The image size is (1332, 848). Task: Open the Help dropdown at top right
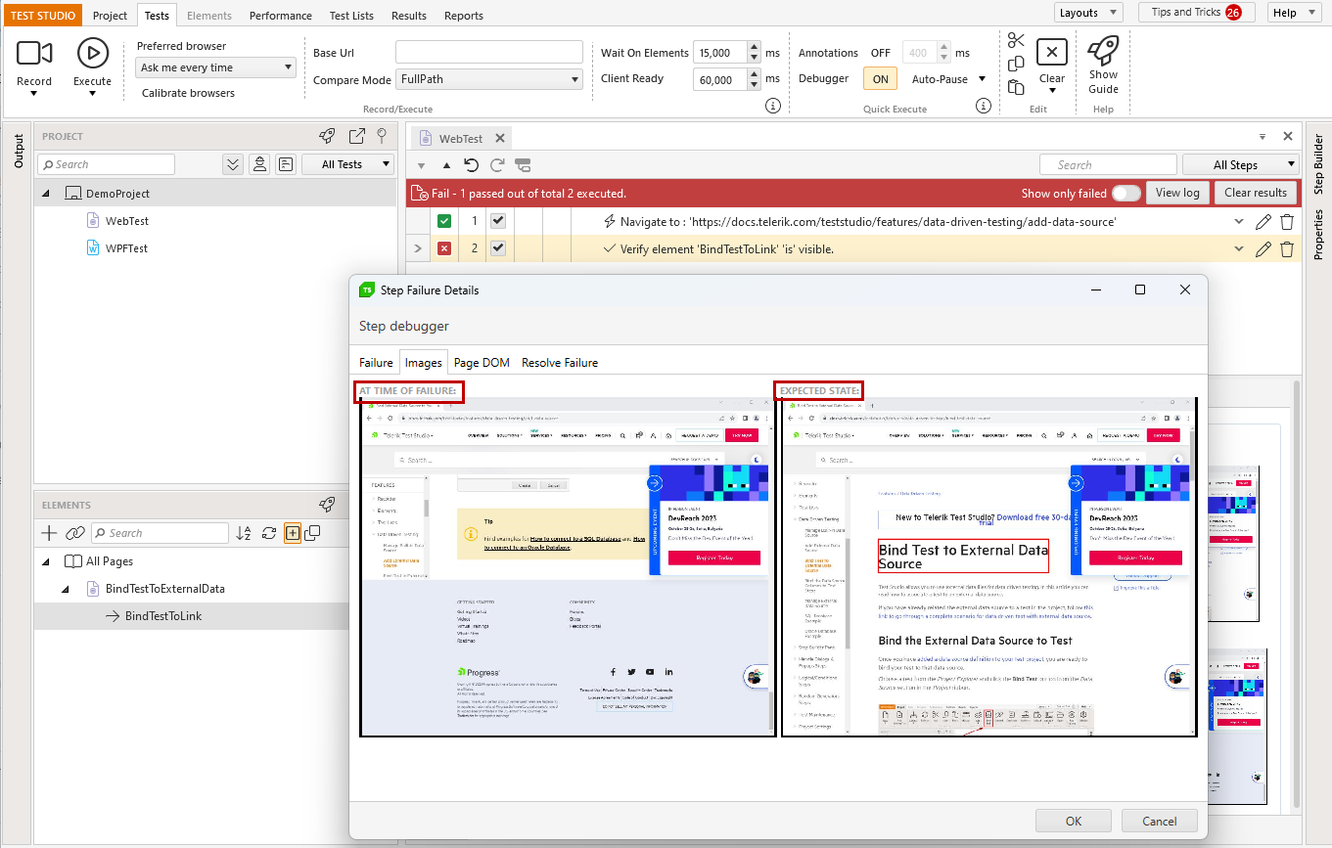tap(1297, 13)
